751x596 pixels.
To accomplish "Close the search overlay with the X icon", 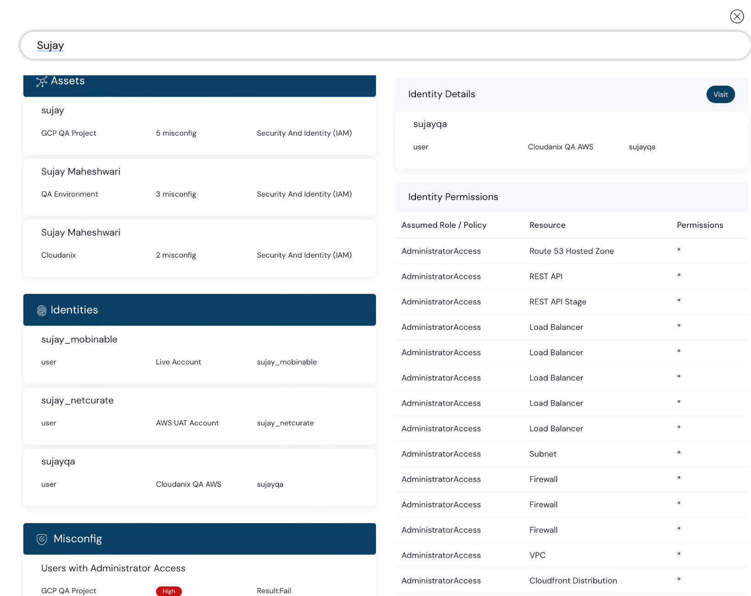I will (737, 17).
